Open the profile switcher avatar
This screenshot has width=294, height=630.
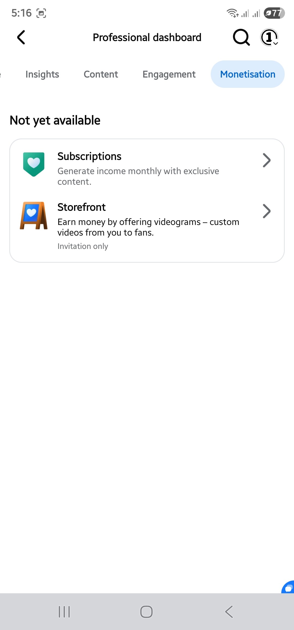pyautogui.click(x=269, y=37)
